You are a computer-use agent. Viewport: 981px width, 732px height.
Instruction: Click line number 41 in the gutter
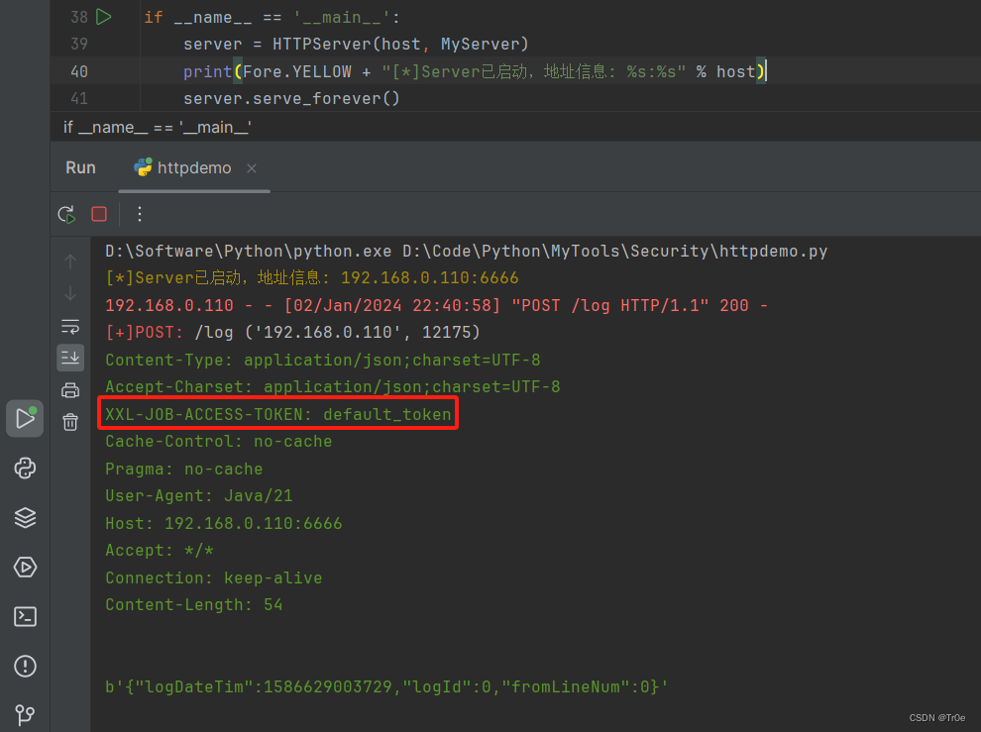pos(79,98)
